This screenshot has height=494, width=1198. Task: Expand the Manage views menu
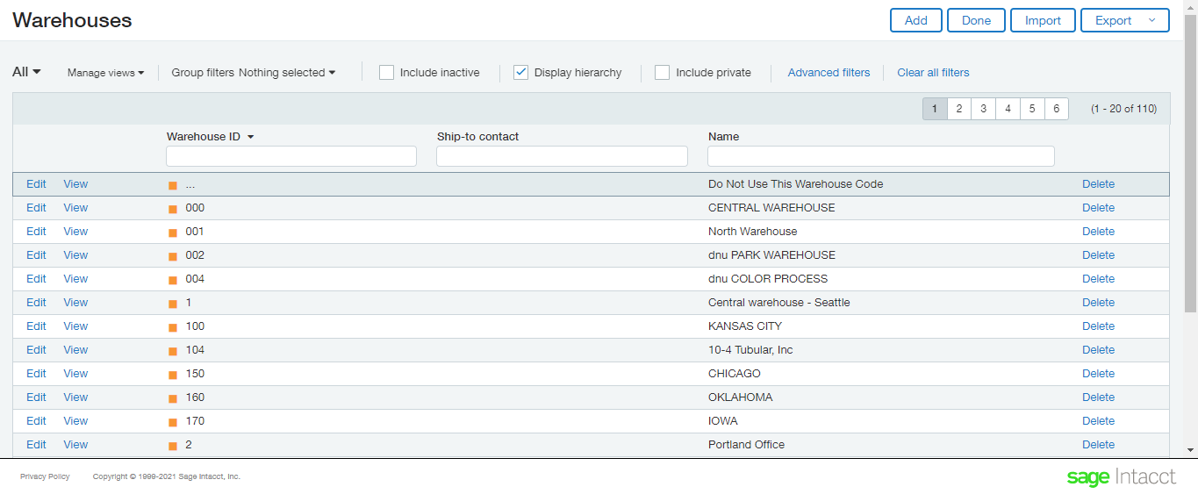pyautogui.click(x=106, y=73)
